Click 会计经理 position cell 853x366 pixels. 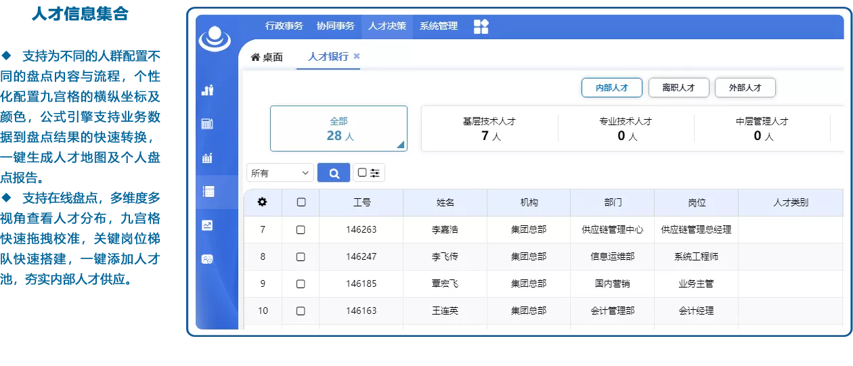tap(697, 311)
